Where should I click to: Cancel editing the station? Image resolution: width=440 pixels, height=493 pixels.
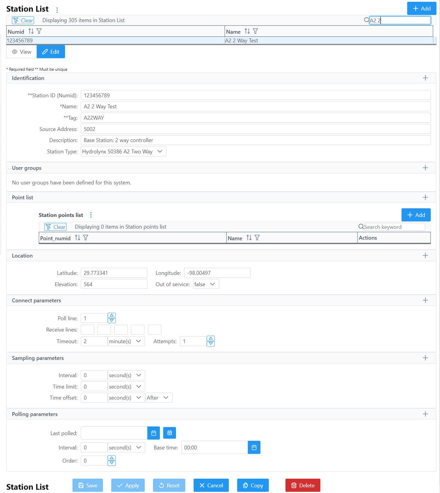(211, 485)
